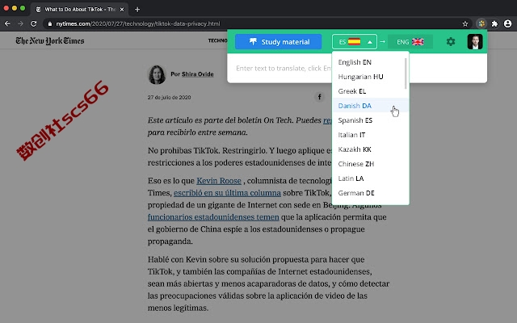The image size is (517, 323).
Task: Click the site lock icon in address bar
Action: click(x=50, y=23)
